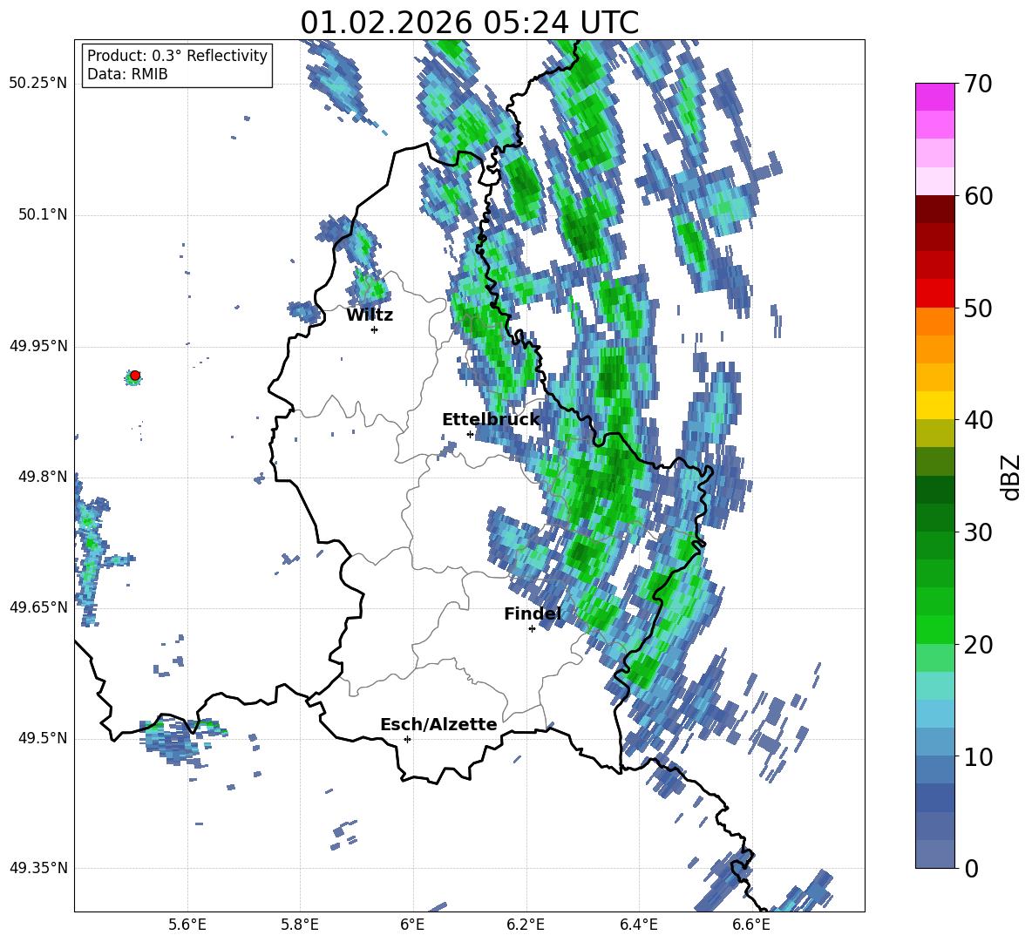Click the 0 tick on colorbar
Image resolution: width=1032 pixels, height=942 pixels.
point(972,868)
